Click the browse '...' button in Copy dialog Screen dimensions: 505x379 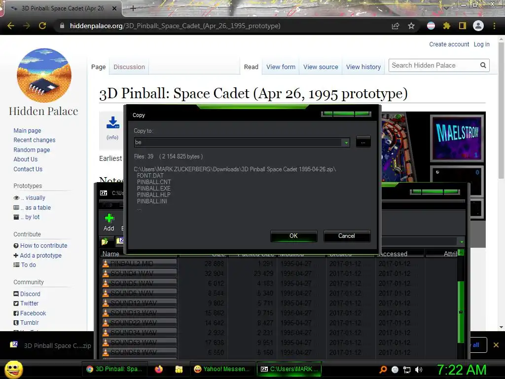[x=363, y=142]
